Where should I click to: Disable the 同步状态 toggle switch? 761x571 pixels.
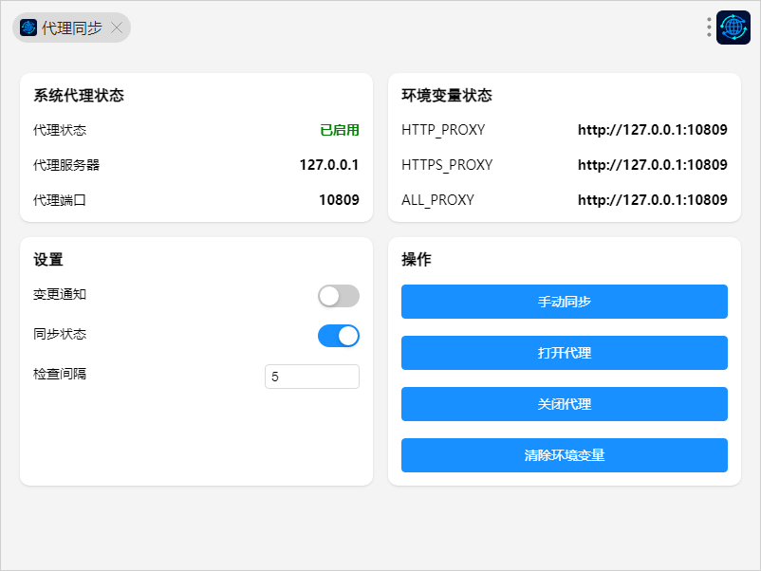[x=339, y=336]
